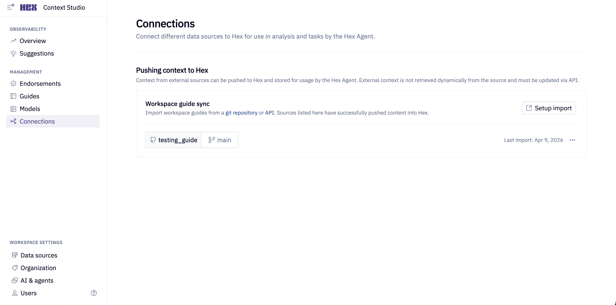Viewport: 616px width, 305px height.
Task: Click the API link in the sync description
Action: tap(269, 113)
